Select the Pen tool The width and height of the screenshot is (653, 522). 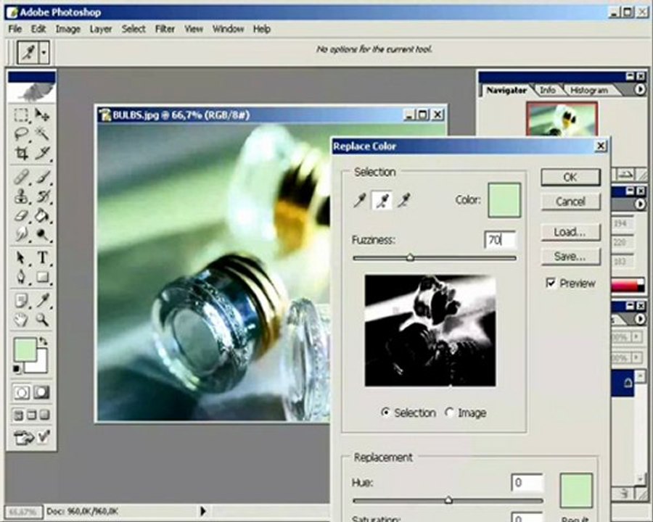click(21, 277)
